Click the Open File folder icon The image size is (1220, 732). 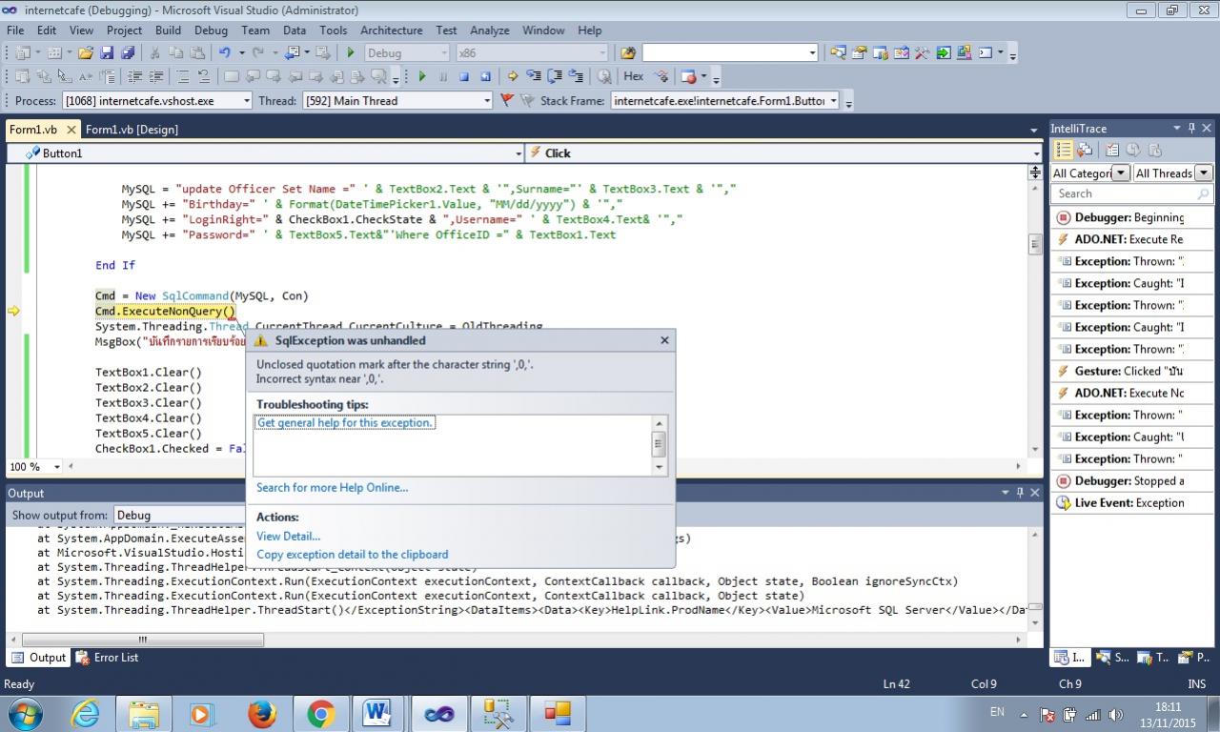tap(86, 53)
